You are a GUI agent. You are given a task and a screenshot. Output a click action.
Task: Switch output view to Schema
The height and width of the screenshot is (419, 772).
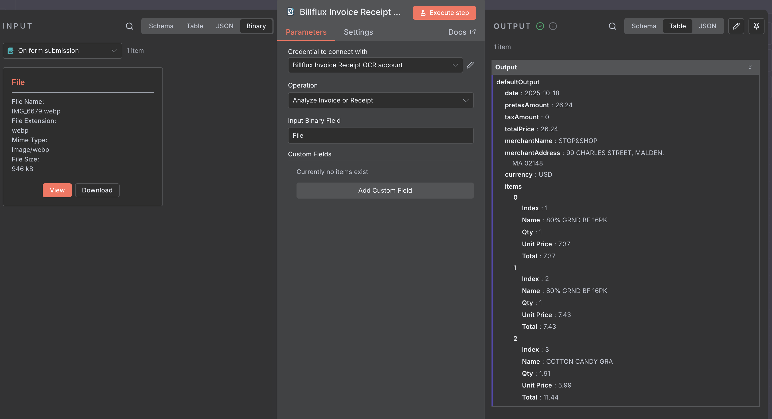click(644, 26)
